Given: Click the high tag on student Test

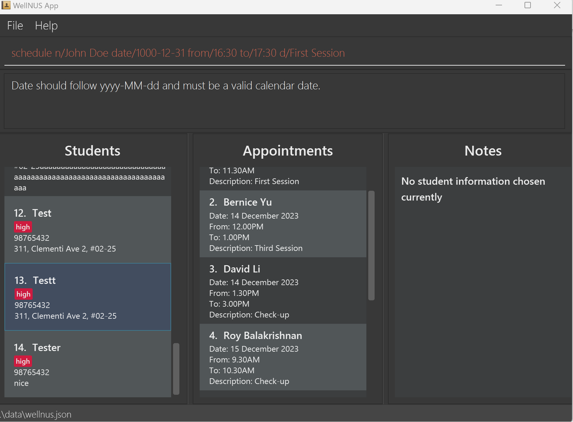Looking at the screenshot, I should click(23, 227).
